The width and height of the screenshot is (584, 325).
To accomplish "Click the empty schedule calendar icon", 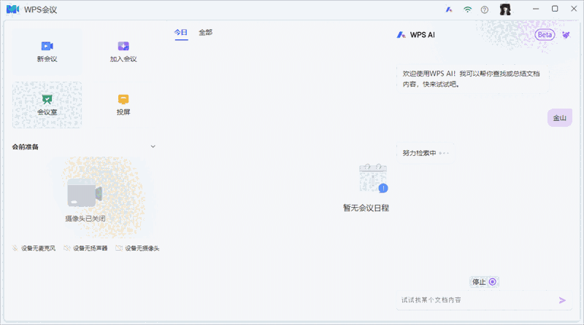I will point(373,178).
